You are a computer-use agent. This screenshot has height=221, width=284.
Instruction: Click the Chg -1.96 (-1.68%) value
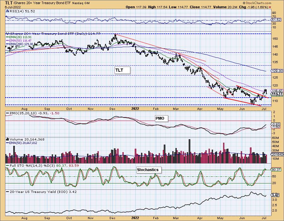254,7
